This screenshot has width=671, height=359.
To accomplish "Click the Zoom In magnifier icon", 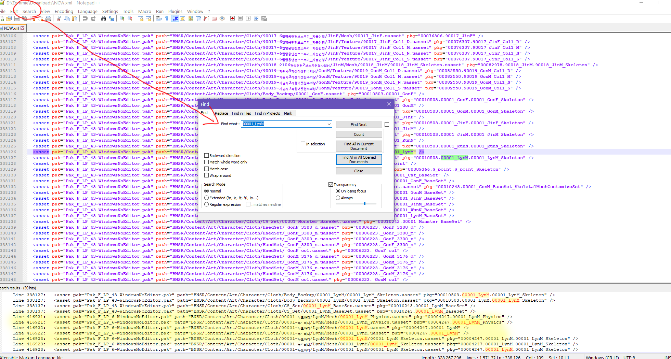I will click(x=122, y=18).
